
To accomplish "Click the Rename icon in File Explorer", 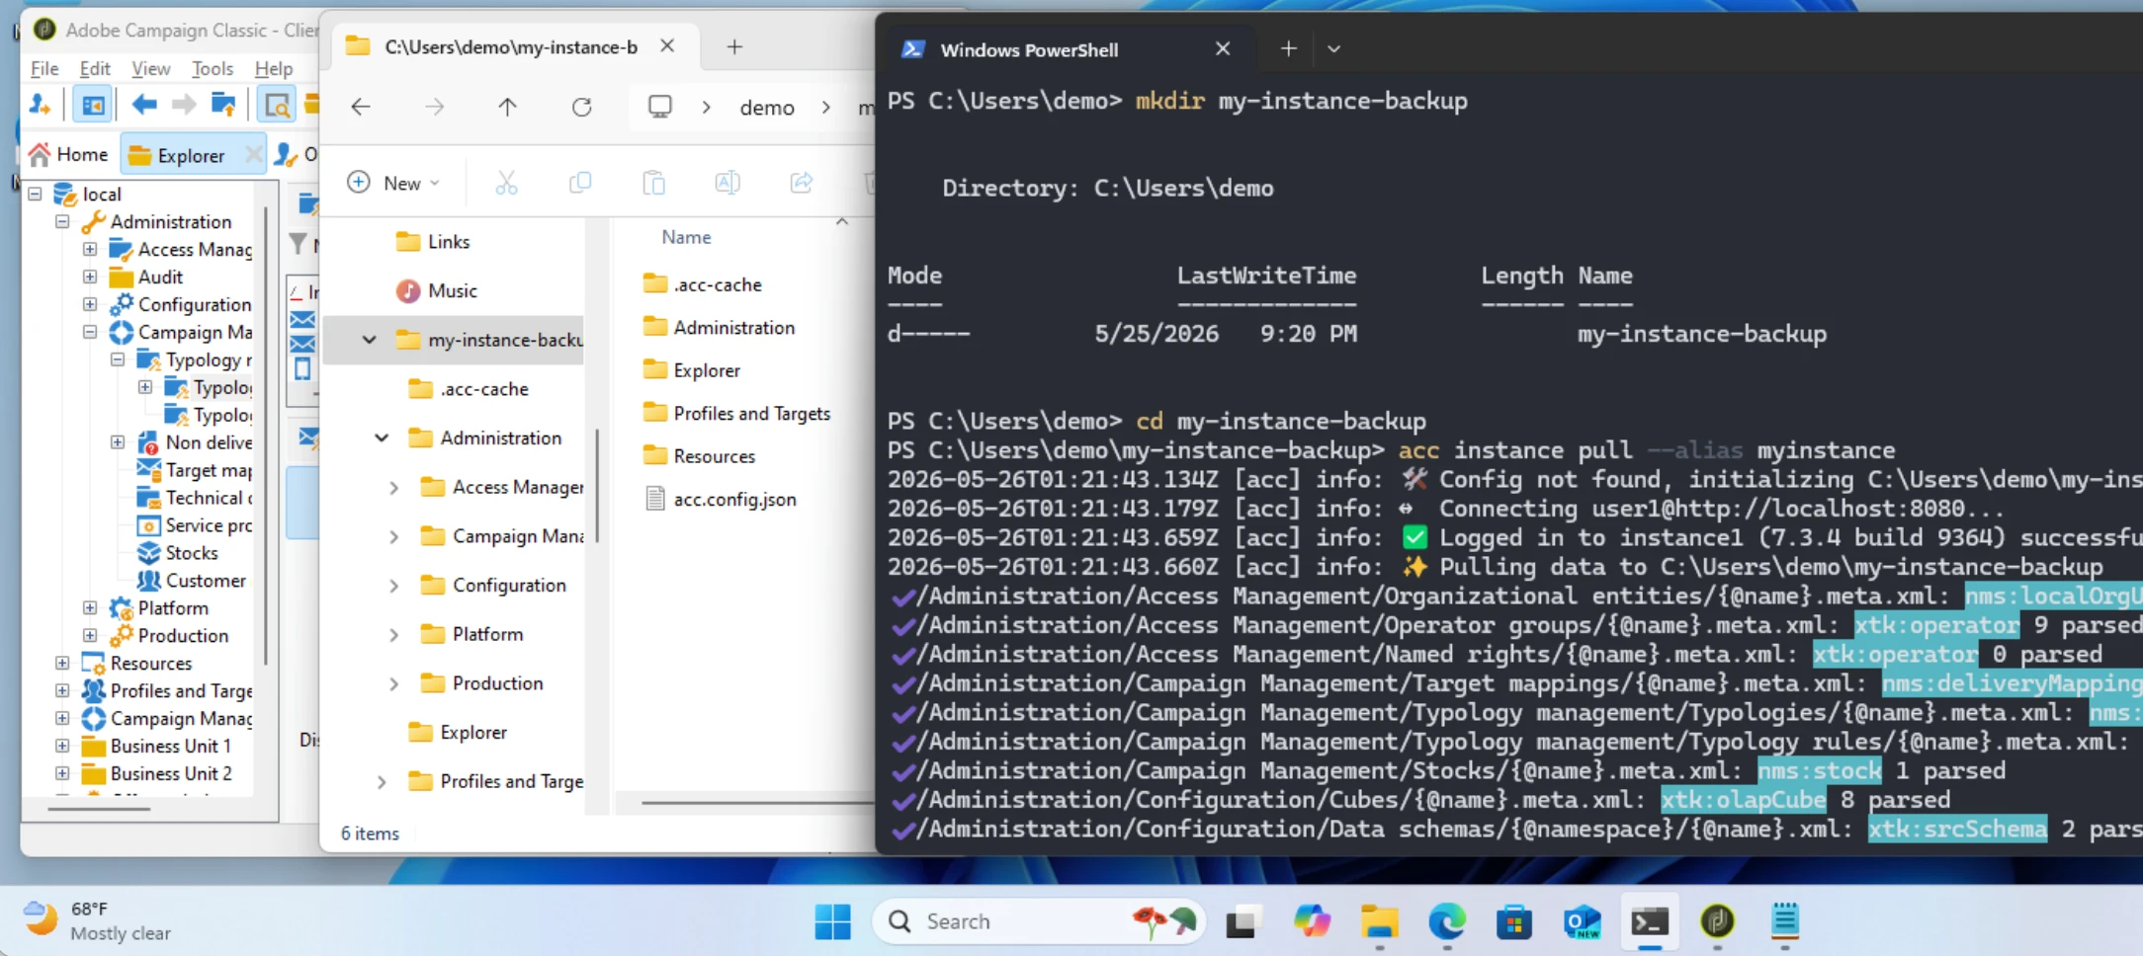I will click(728, 183).
